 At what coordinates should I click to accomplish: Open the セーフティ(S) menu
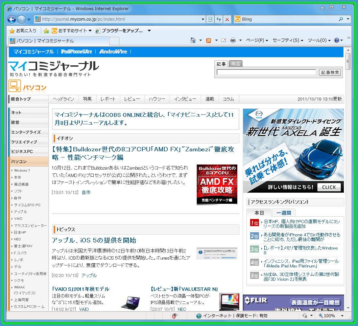[288, 41]
